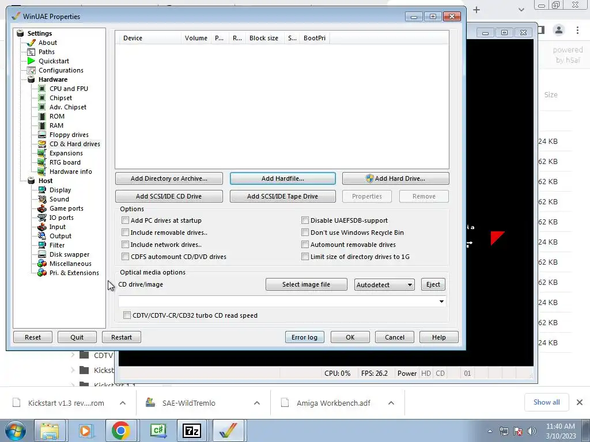Click Add Hardfile button

[x=282, y=178]
